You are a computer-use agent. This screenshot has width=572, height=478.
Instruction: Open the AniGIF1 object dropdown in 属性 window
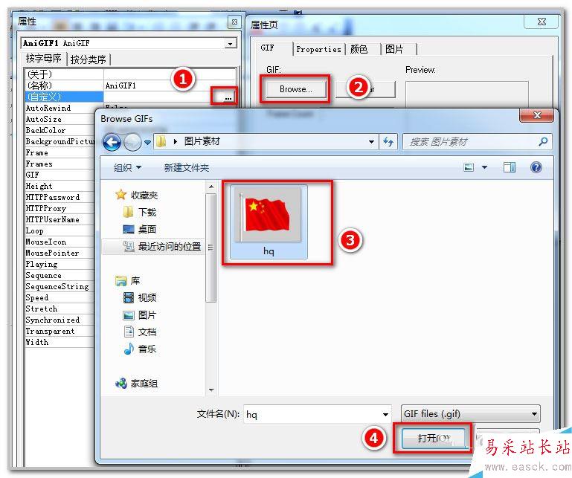[230, 43]
